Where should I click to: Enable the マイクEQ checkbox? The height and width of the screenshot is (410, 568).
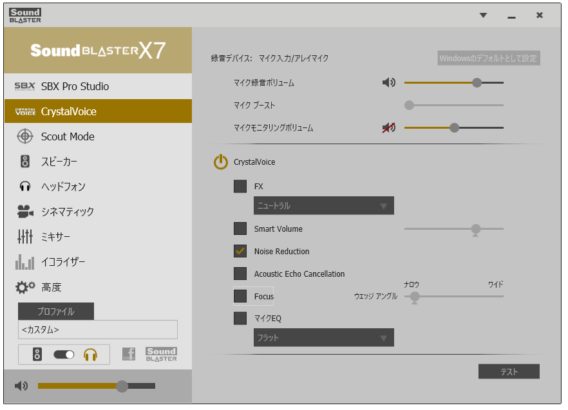[x=240, y=318]
